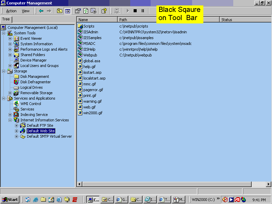Sort list by the Name column header
Image resolution: width=272 pixels, height=204 pixels.
(x=97, y=20)
